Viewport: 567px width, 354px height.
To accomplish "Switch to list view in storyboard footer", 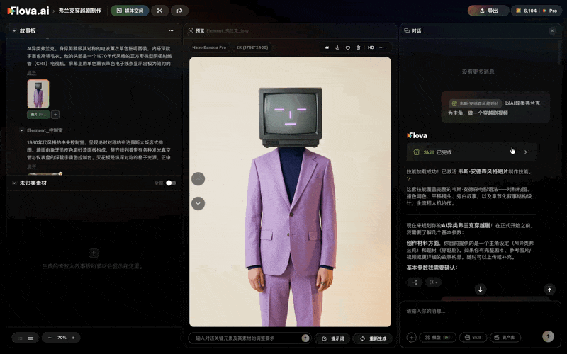I will [30, 338].
